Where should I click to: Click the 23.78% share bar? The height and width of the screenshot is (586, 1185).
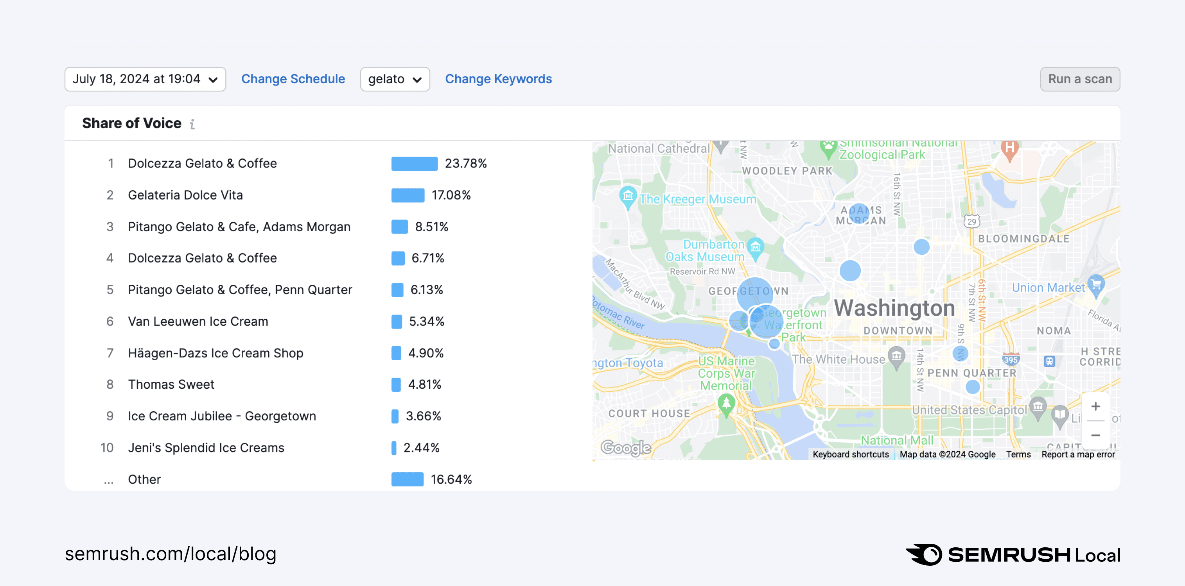[414, 164]
